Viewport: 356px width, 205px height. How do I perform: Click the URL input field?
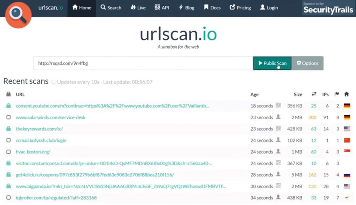pos(143,63)
